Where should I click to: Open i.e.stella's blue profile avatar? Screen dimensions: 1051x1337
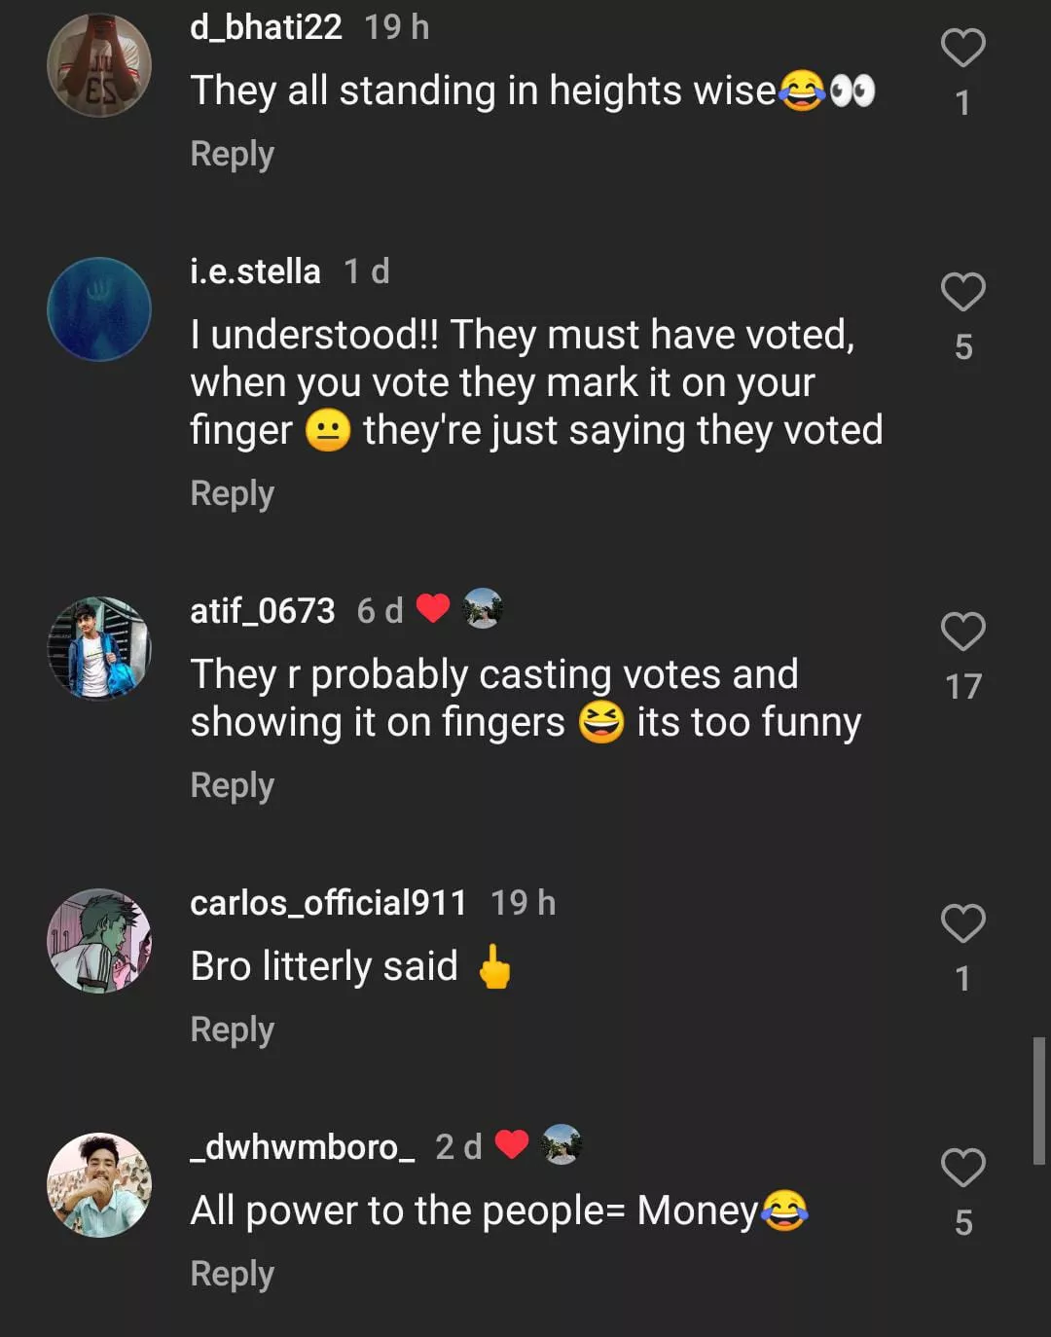point(99,309)
